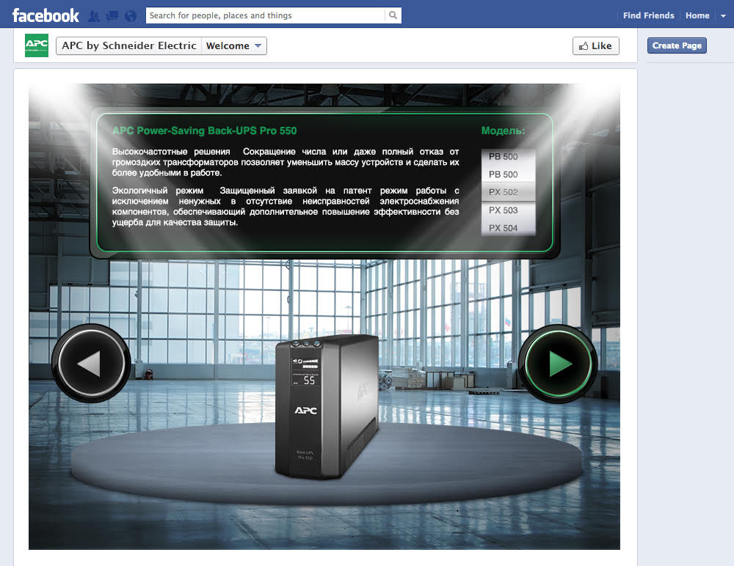The height and width of the screenshot is (566, 734).
Task: Click the product title APC Power-Saving Back-UPS Pro 550
Action: click(x=205, y=131)
